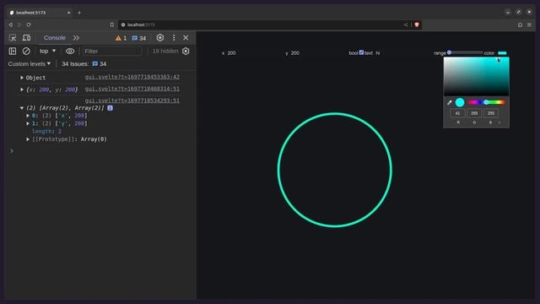Reload the page
Screen dimensions: 540x304
[29, 24]
